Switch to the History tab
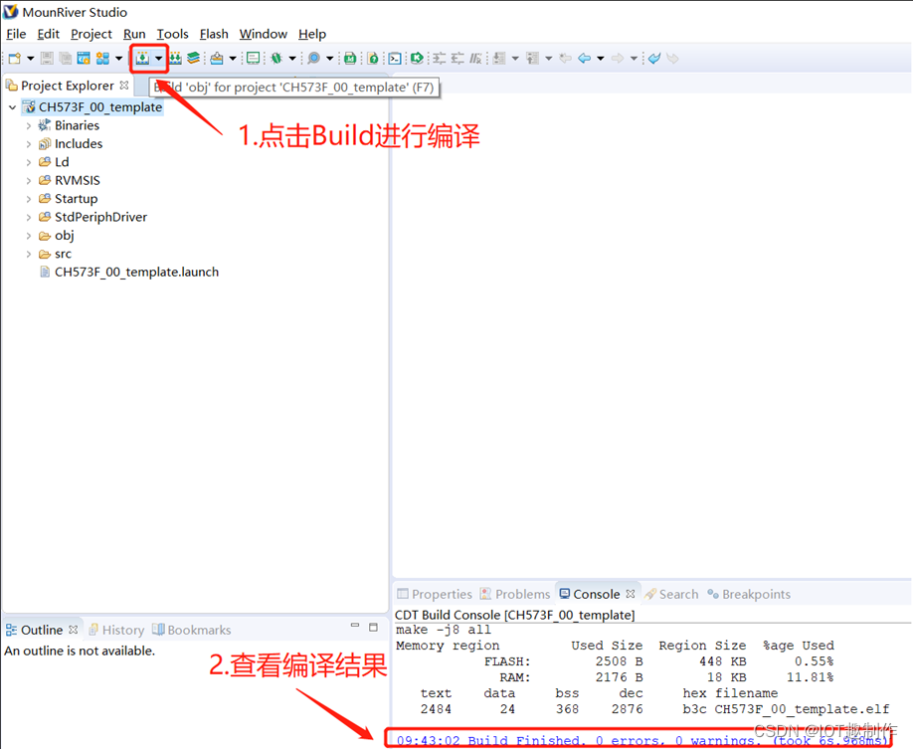Viewport: 913px width, 749px height. pos(116,630)
